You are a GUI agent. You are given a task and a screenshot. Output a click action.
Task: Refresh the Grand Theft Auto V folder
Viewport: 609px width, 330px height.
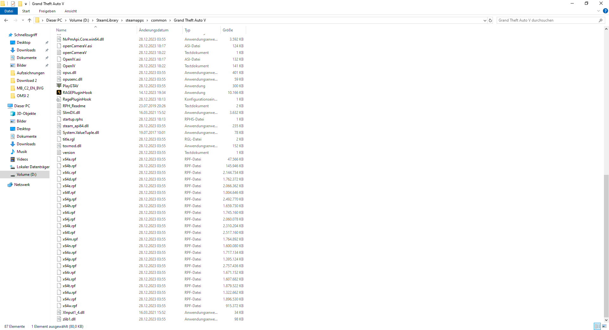coord(490,20)
